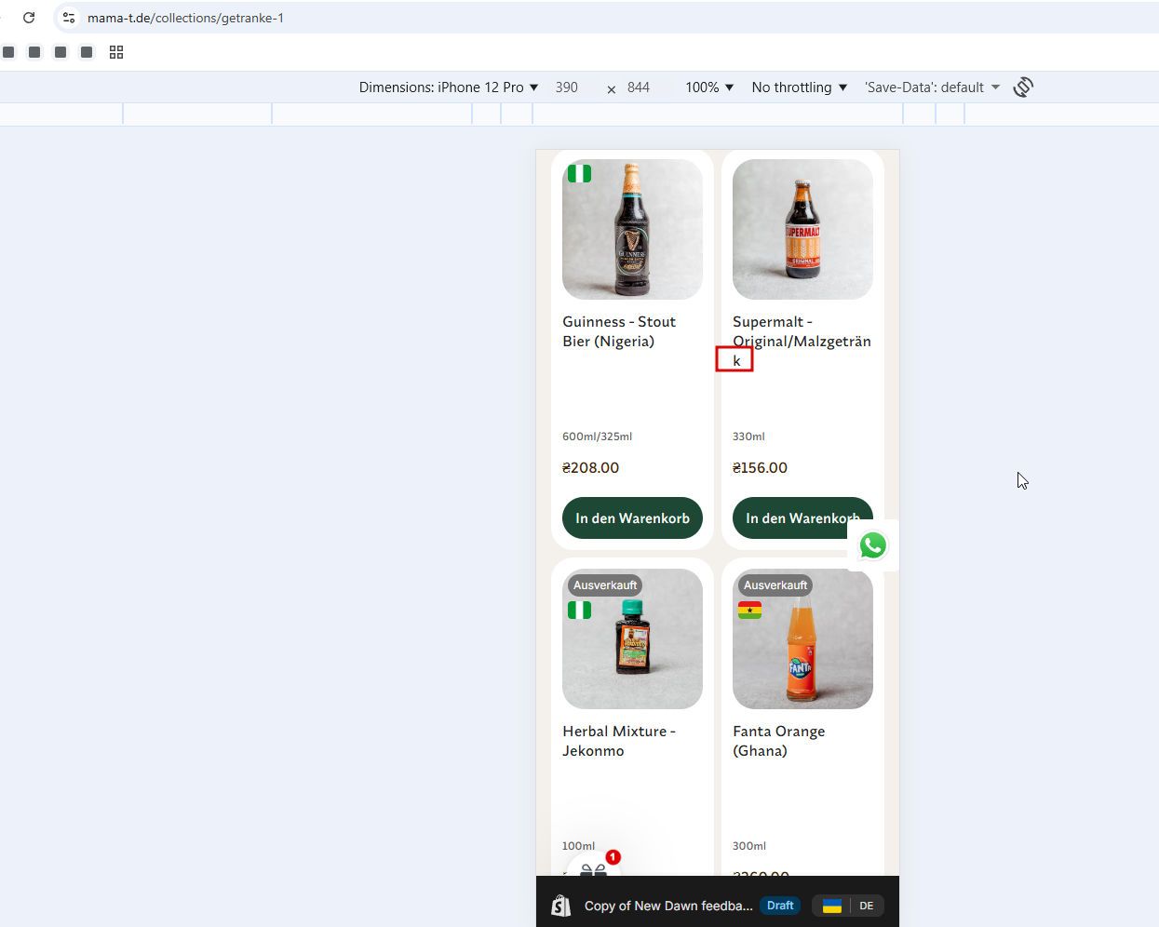Click the 330ml size text
1159x927 pixels.
pyautogui.click(x=748, y=437)
